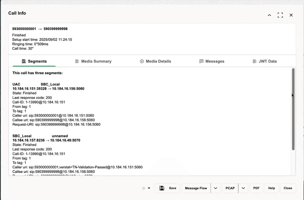This screenshot has height=200, width=304.
Task: Select the Caller uri with verstat=TN-Validation-Passed
Action: point(77,167)
